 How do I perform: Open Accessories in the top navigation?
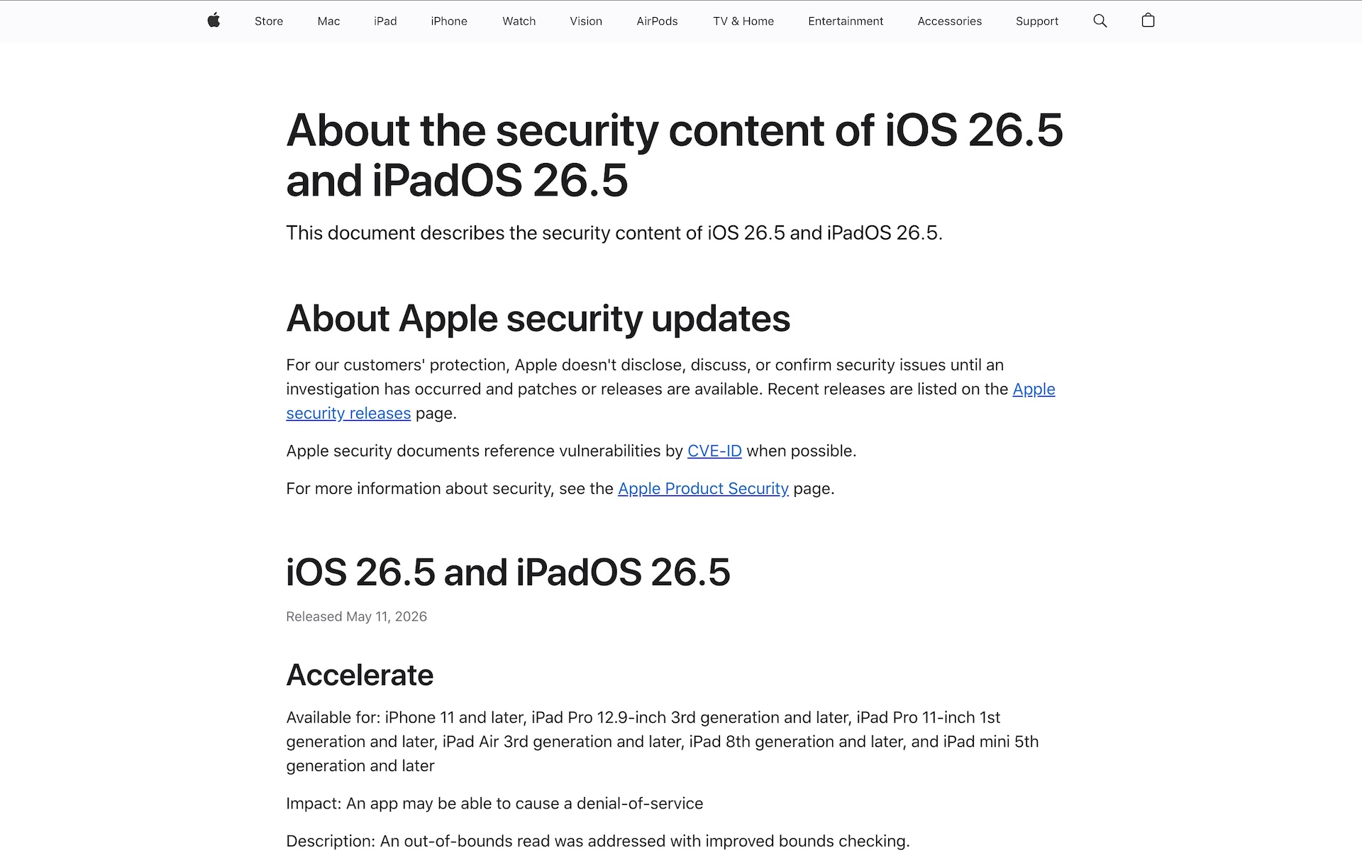(949, 21)
